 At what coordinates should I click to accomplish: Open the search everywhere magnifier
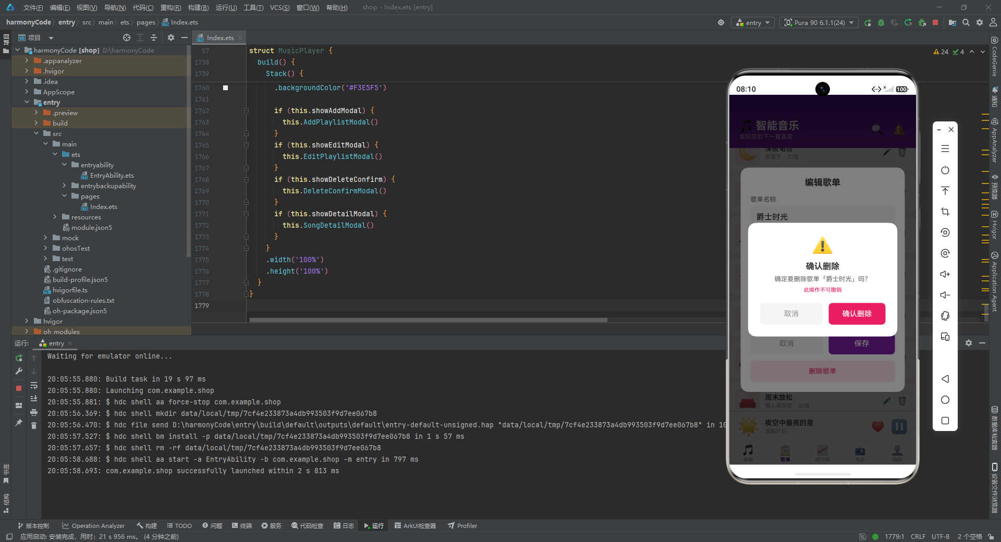[x=966, y=23]
